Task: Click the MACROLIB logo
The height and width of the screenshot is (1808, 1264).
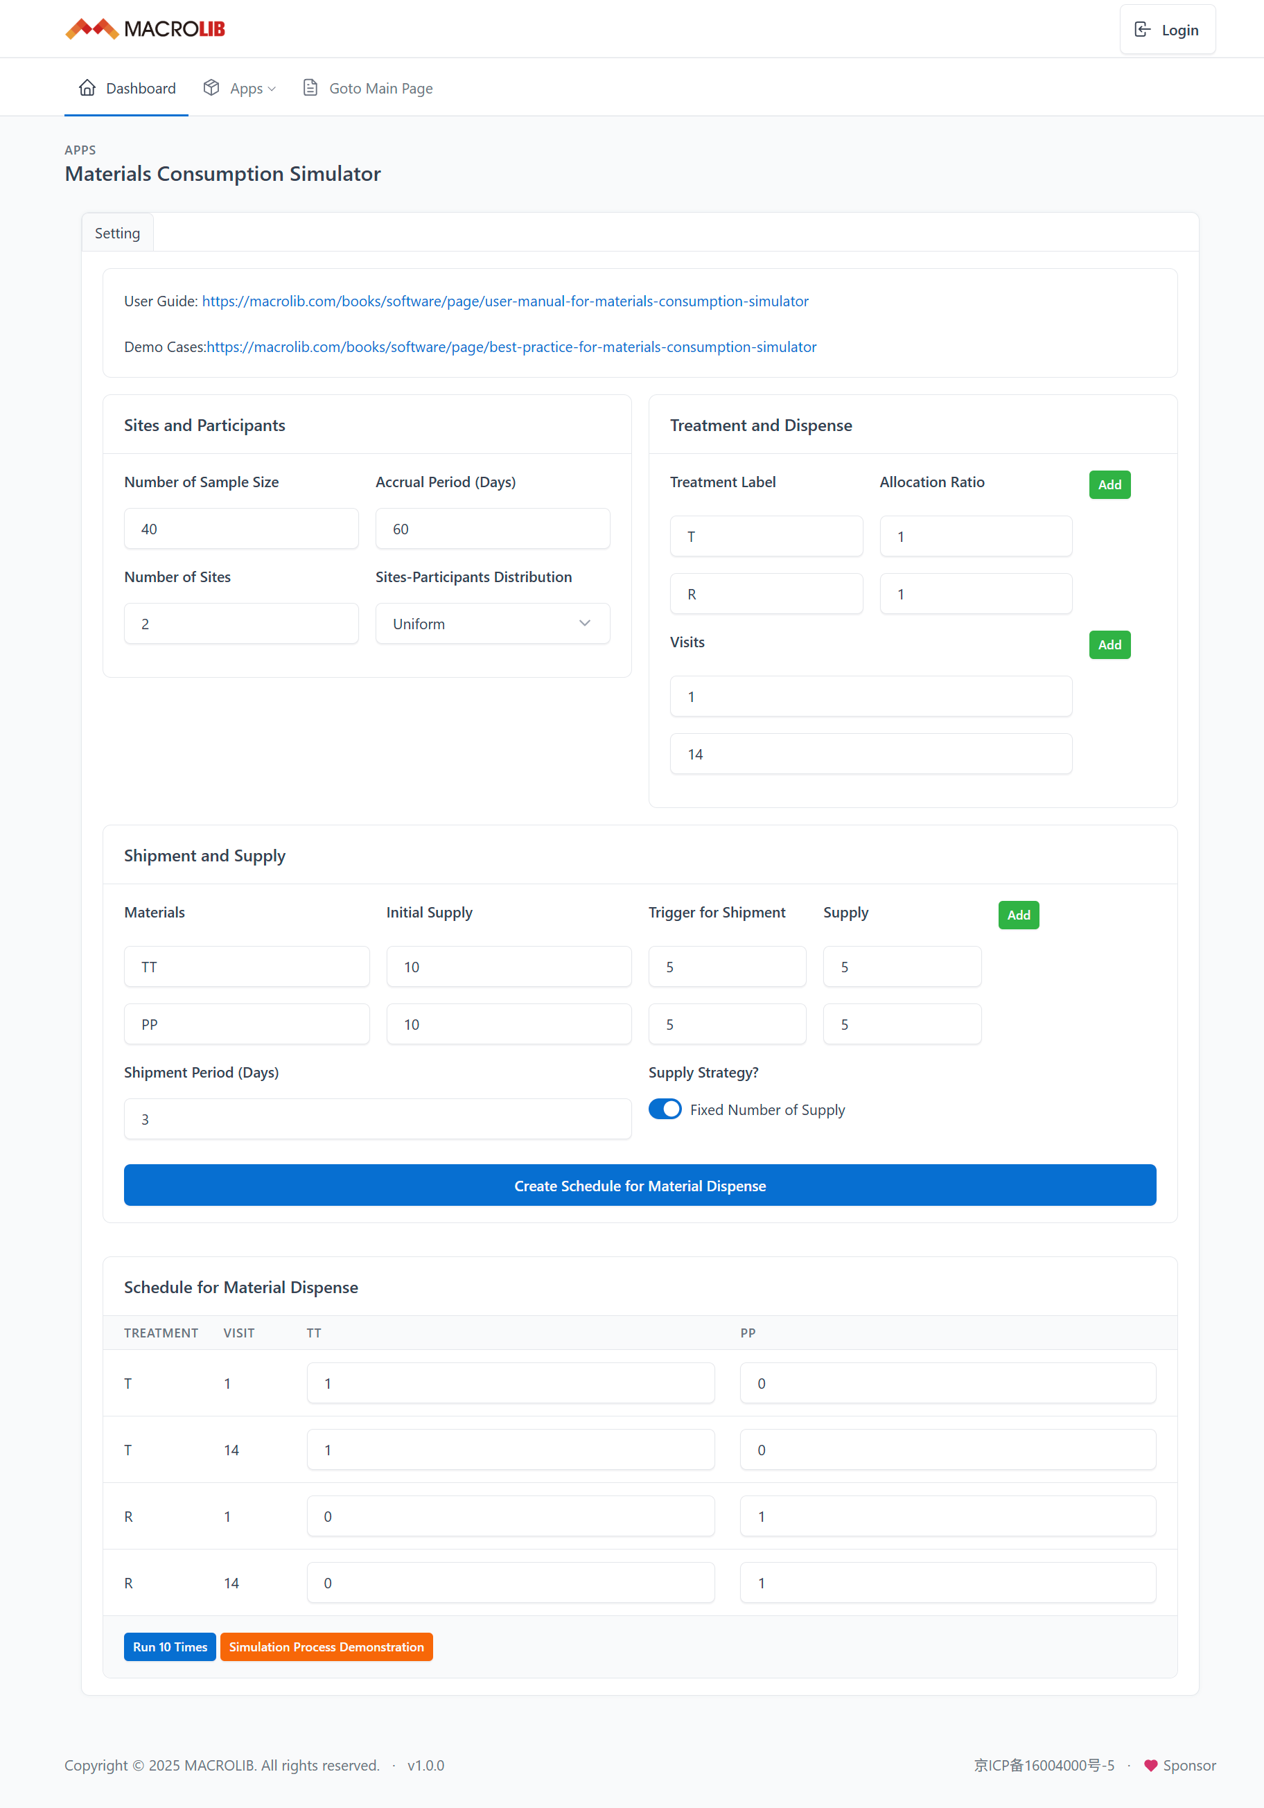Action: pyautogui.click(x=145, y=29)
